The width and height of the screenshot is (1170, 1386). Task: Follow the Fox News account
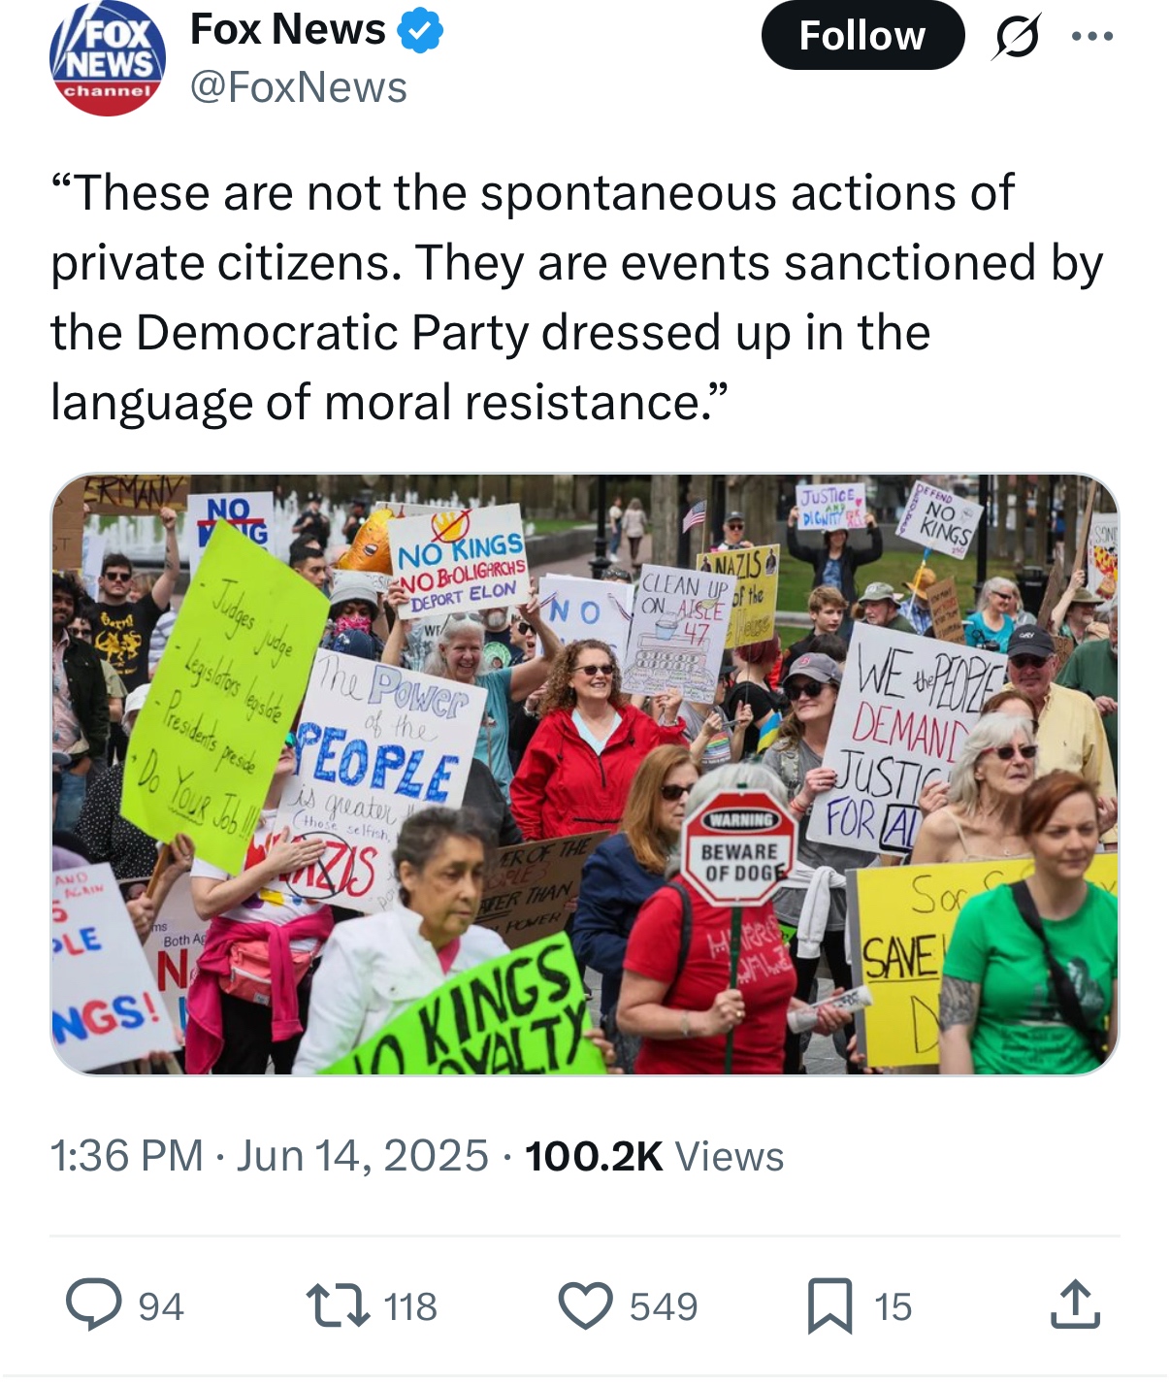[861, 37]
